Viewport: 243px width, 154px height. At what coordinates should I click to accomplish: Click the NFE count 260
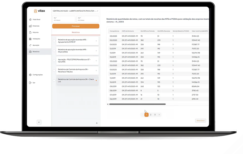tap(142, 86)
